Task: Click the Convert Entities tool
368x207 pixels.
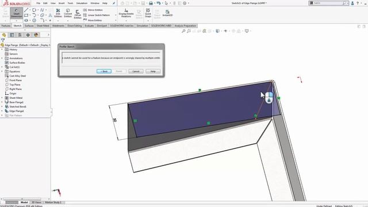Action: 68,13
